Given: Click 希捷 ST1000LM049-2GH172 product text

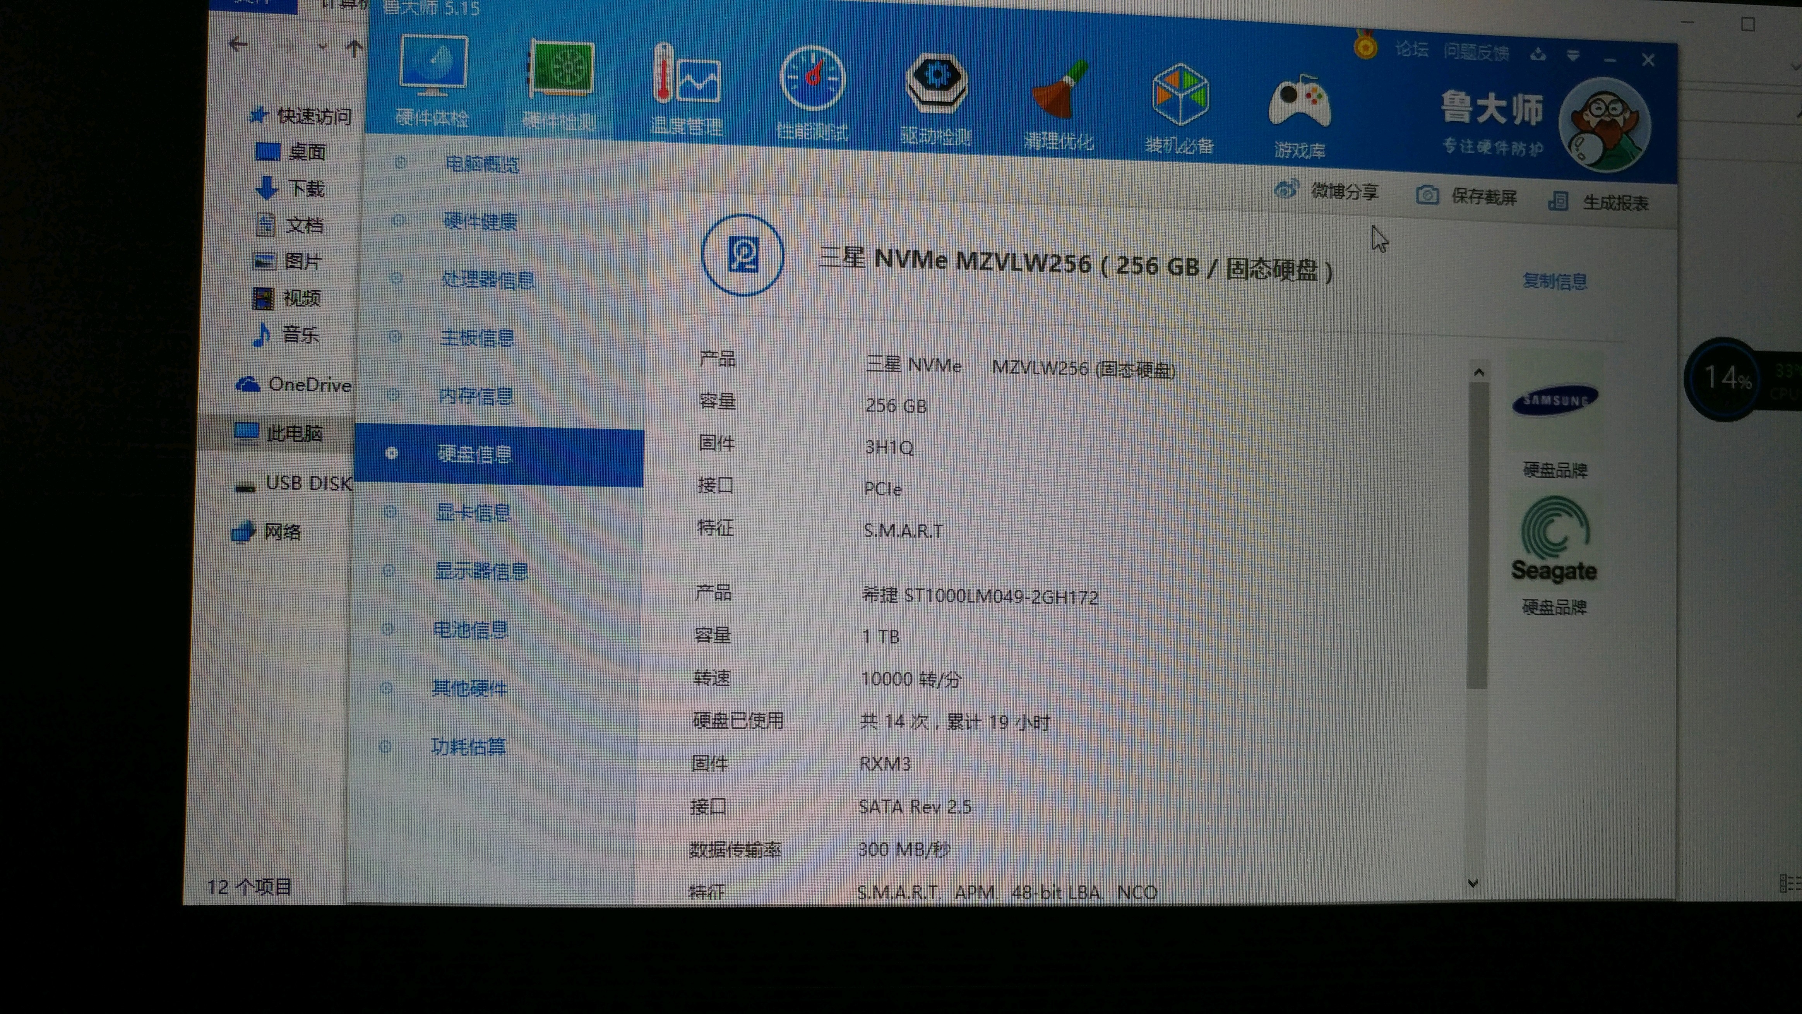Looking at the screenshot, I should click(980, 596).
